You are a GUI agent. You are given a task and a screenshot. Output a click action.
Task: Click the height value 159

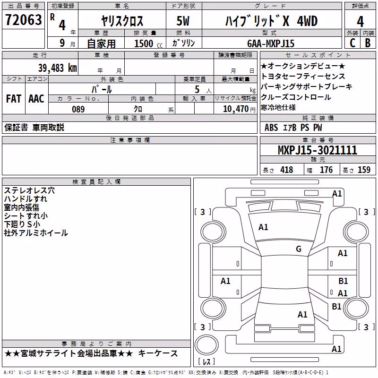click(x=364, y=170)
